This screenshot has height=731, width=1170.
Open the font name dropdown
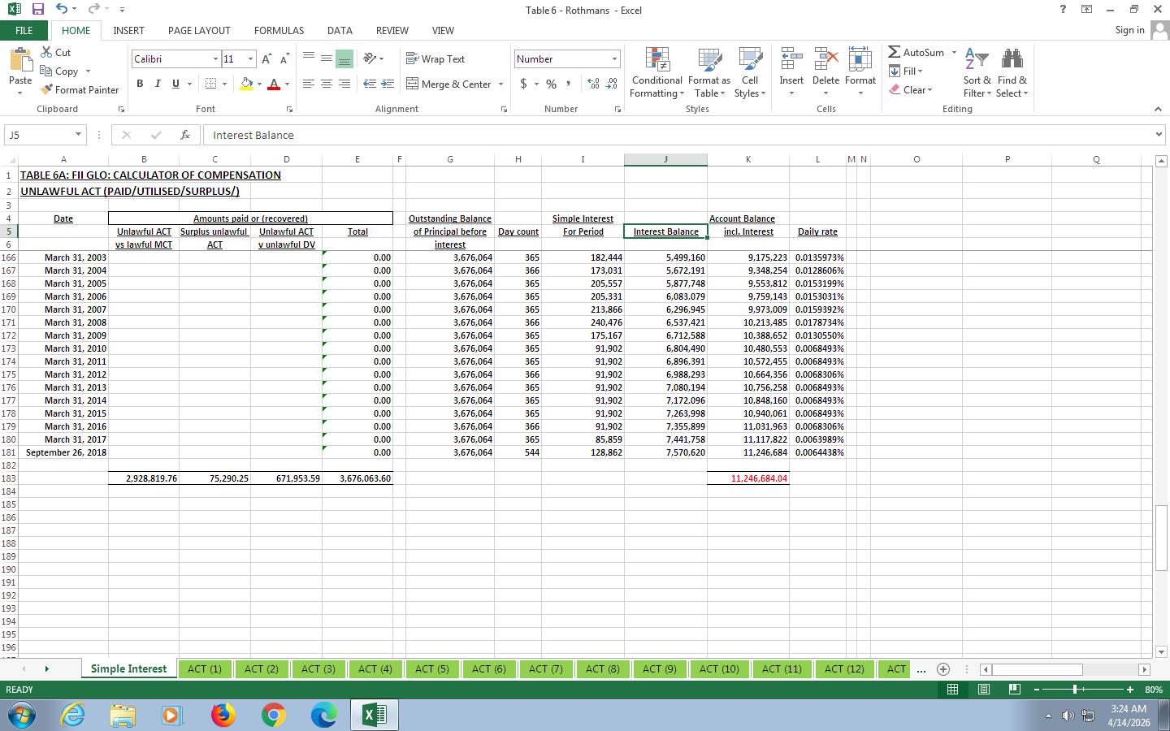point(215,59)
